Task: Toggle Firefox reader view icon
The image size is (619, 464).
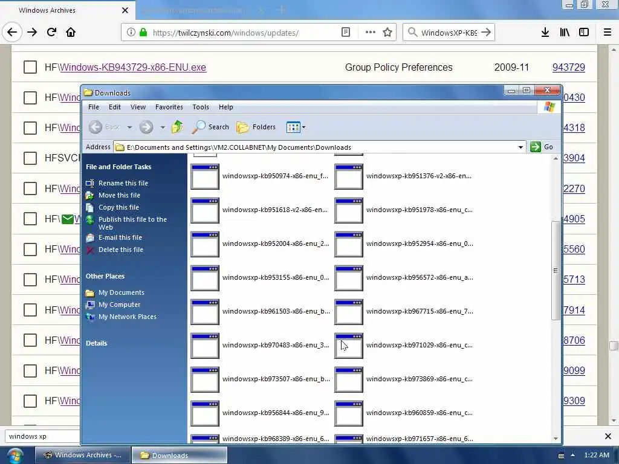Action: (345, 33)
